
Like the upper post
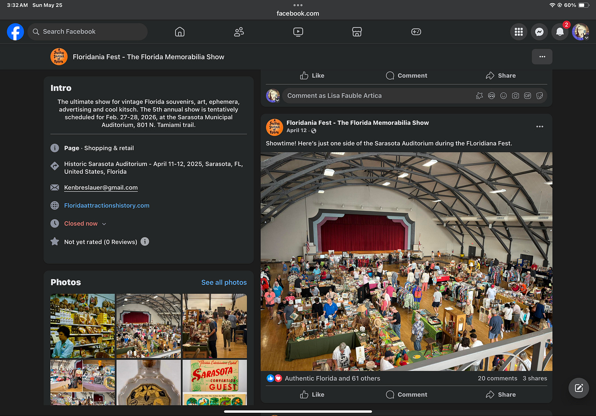(312, 76)
